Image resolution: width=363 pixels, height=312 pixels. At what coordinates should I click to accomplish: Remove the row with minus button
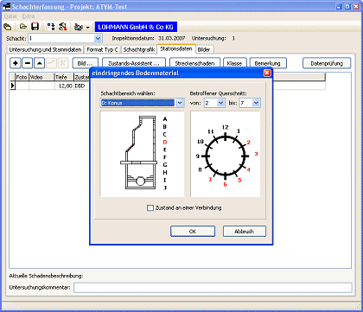coord(27,63)
